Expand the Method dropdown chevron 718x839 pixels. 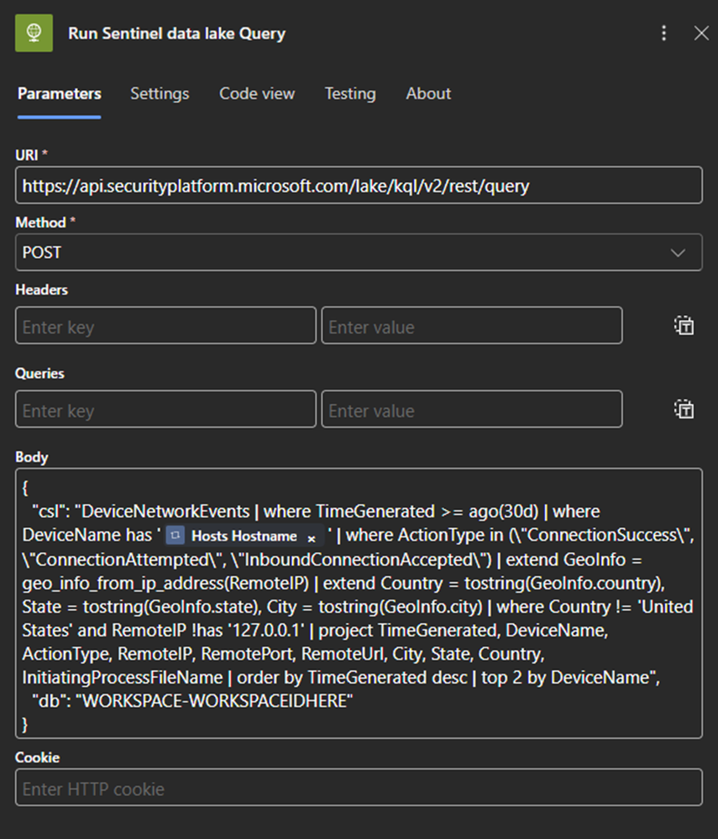click(x=679, y=253)
